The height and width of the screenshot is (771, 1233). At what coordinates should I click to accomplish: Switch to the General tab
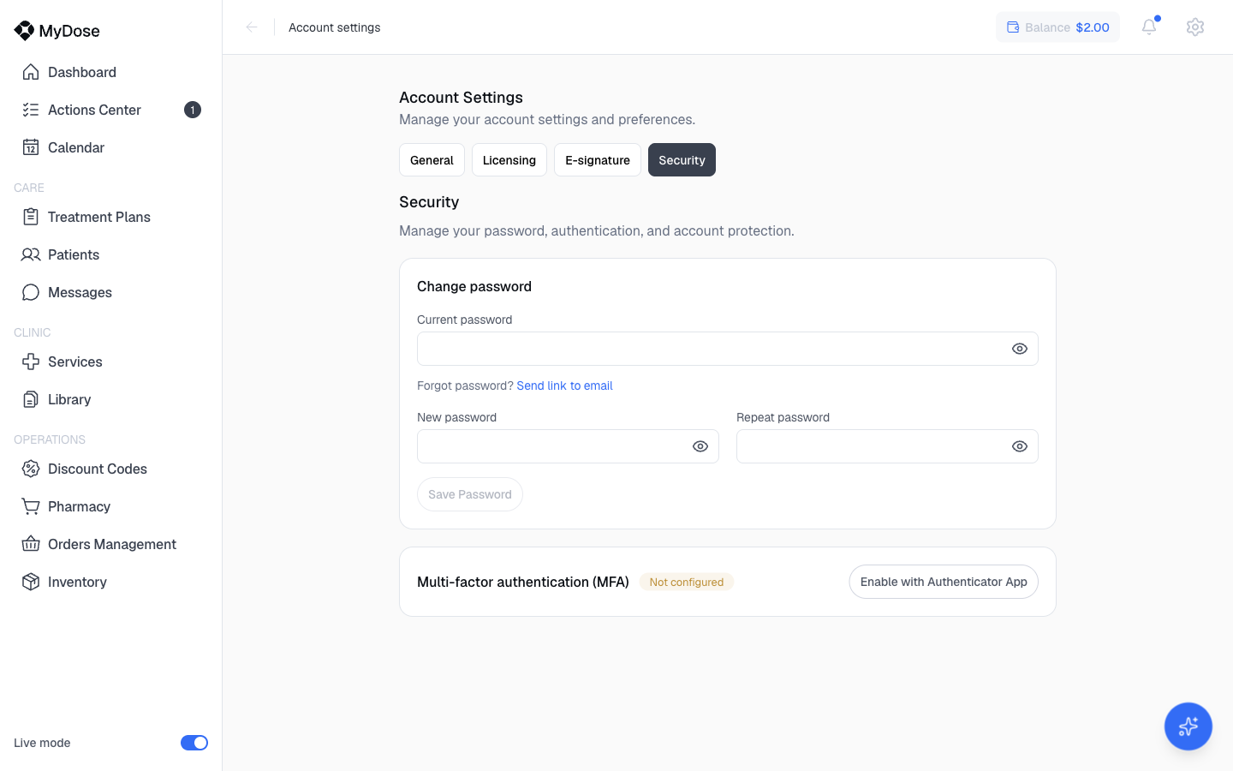(432, 160)
